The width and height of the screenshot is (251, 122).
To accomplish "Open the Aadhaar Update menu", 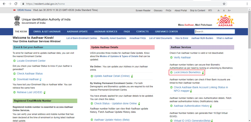I will [x=77, y=32].
